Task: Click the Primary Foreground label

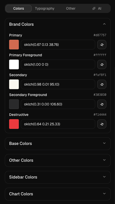Action: tap(26, 55)
